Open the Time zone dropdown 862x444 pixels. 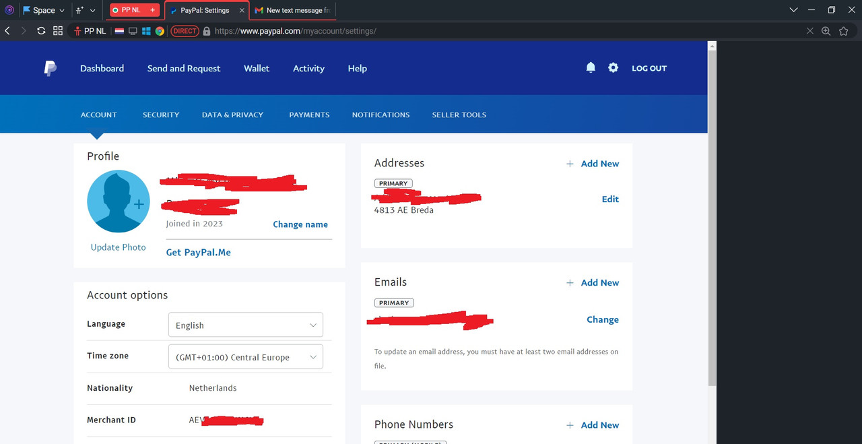pyautogui.click(x=246, y=357)
